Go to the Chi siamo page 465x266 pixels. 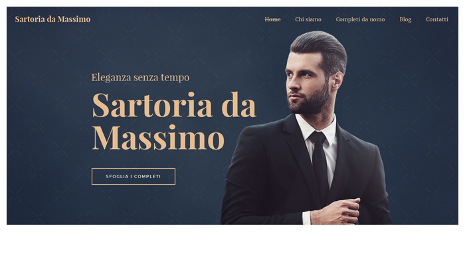(x=308, y=19)
